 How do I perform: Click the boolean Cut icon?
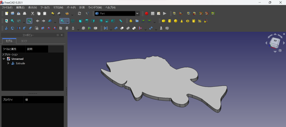click(122, 28)
